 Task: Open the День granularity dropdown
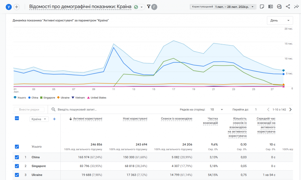click(279, 21)
